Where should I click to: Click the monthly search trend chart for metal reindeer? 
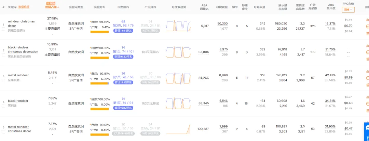(178, 78)
